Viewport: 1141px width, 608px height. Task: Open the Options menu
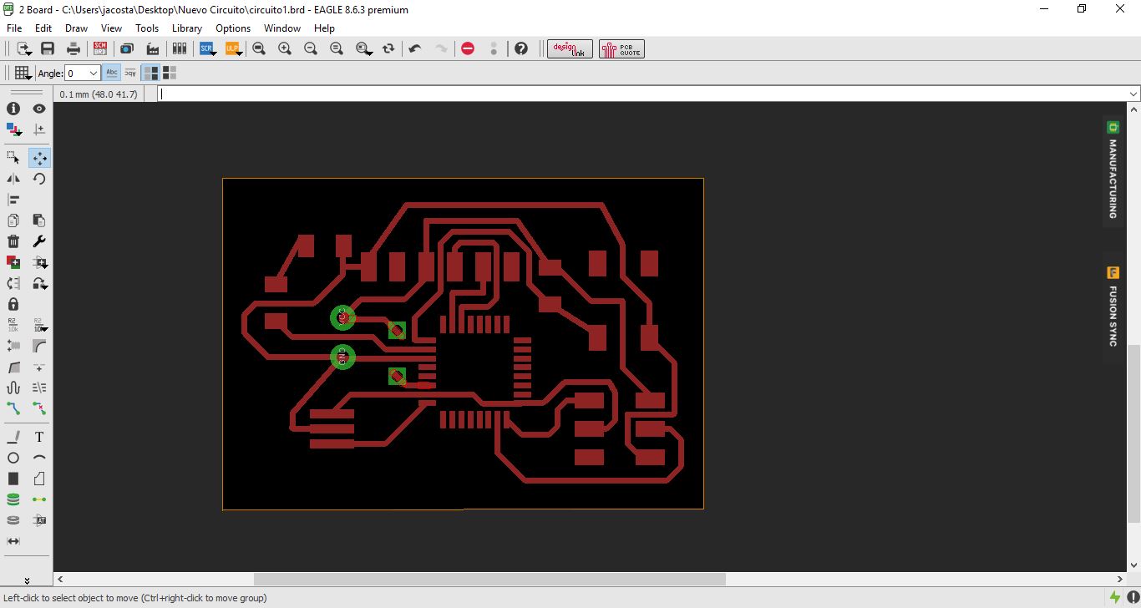233,28
